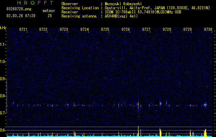Click the 0726 time marker
The height and width of the screenshot is (137, 216).
click(126, 29)
